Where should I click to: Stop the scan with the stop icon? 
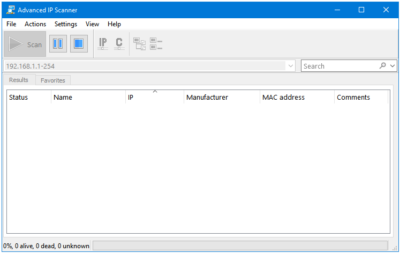[79, 43]
